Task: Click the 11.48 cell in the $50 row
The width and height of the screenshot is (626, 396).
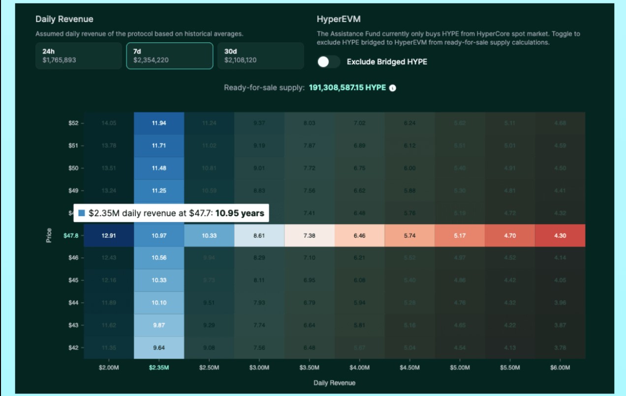Action: point(159,169)
